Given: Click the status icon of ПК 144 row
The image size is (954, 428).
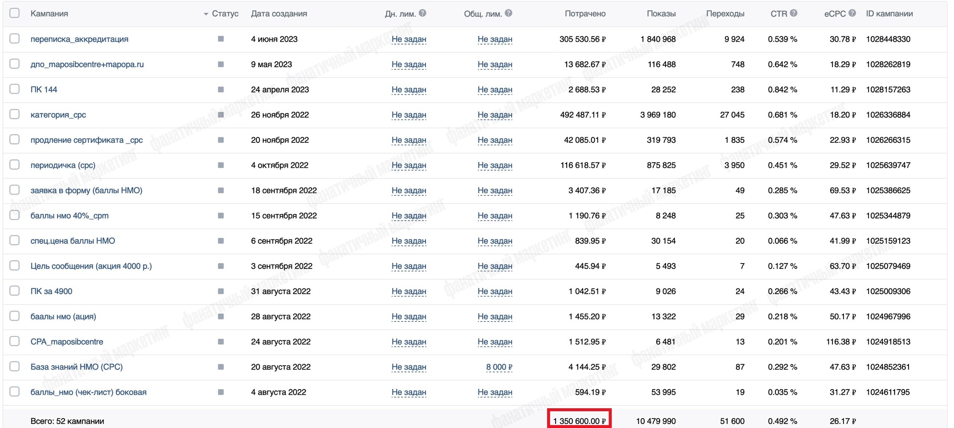Looking at the screenshot, I should [x=221, y=89].
